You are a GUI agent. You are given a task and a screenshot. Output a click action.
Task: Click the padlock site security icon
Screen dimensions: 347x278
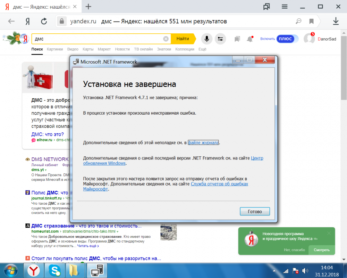[x=62, y=21]
